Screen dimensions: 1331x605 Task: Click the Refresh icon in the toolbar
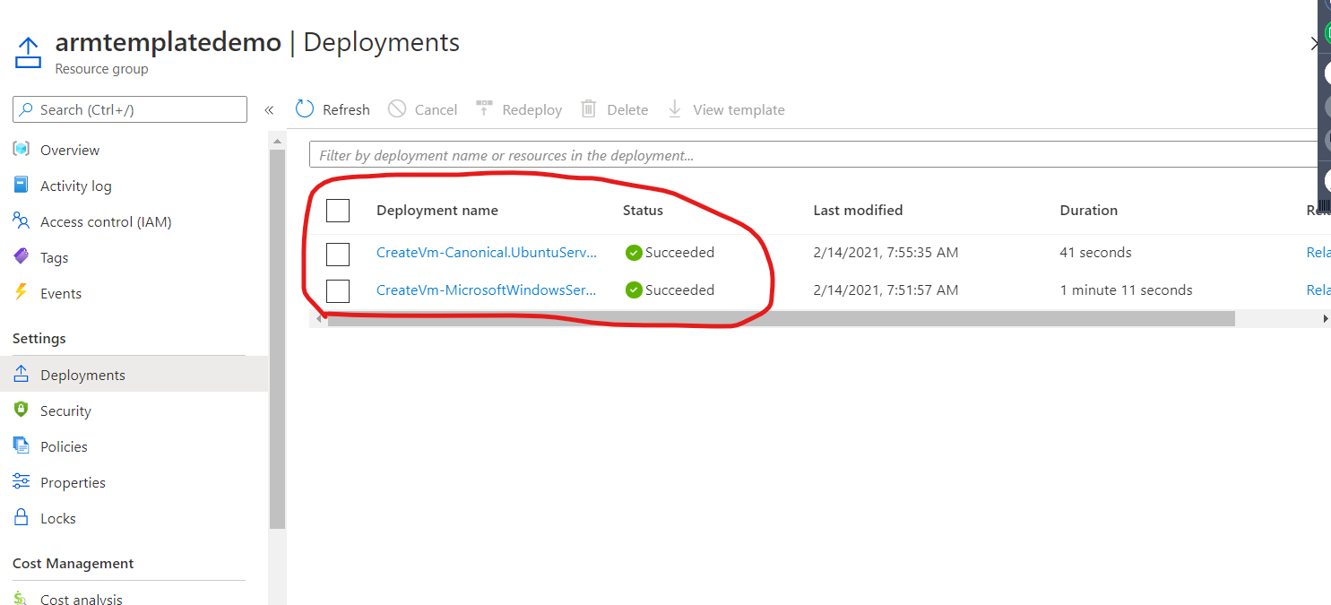point(305,108)
